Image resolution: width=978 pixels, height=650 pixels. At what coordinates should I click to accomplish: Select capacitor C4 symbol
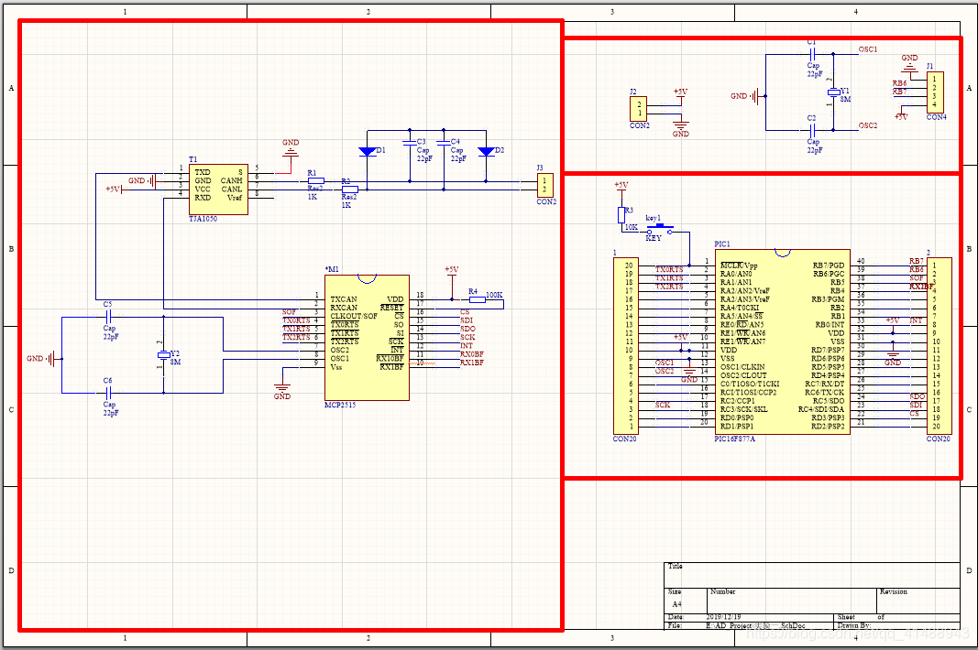444,143
